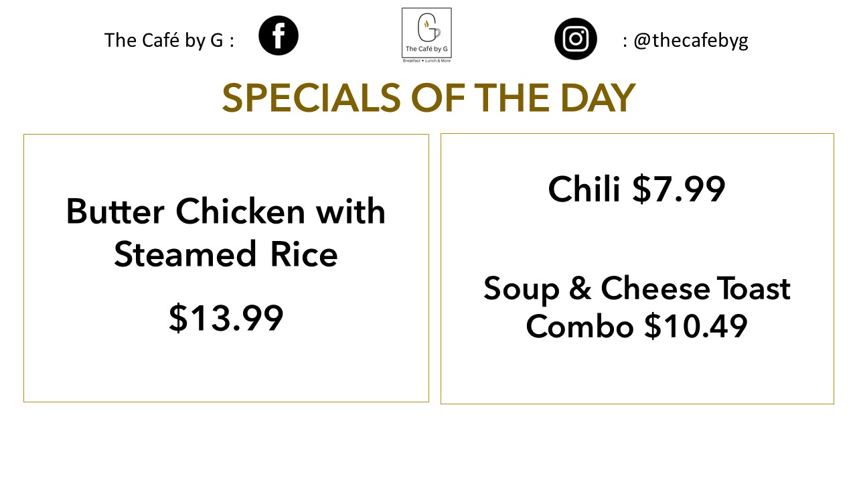Viewport: 857px width, 482px height.
Task: Select "The Café by G" text inside logo
Action: pyautogui.click(x=426, y=49)
